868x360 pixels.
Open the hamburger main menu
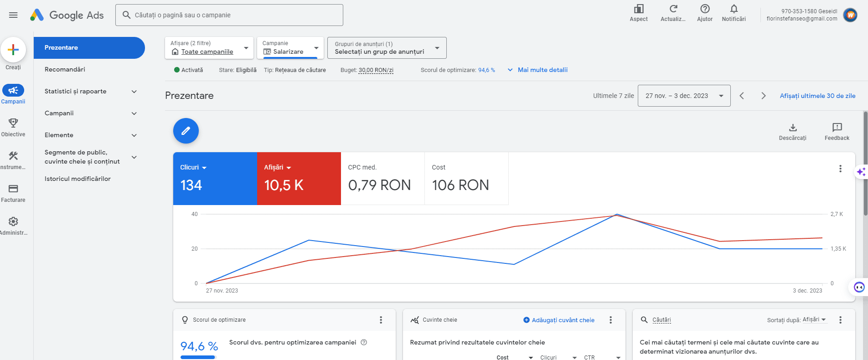coord(13,15)
